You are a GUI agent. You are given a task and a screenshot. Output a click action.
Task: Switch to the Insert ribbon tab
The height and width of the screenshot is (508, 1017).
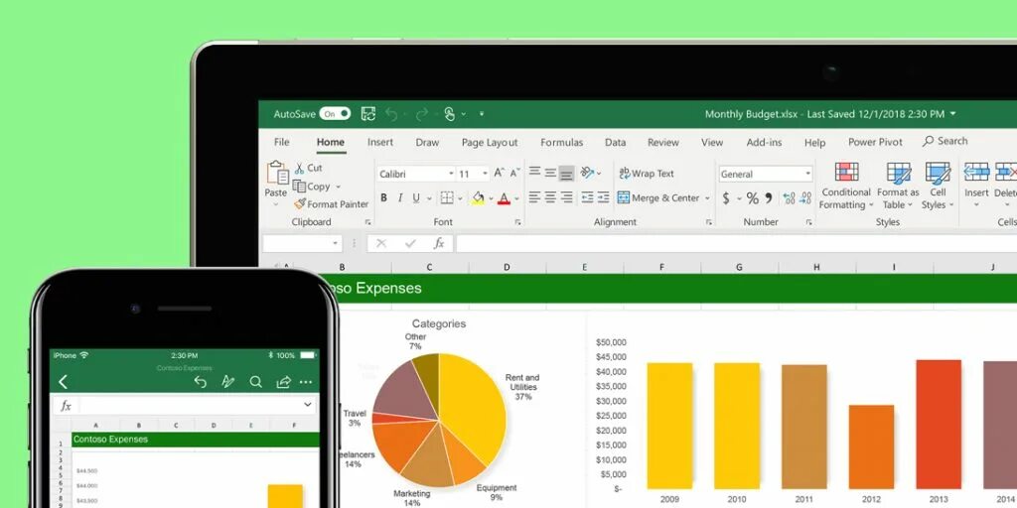pyautogui.click(x=380, y=142)
